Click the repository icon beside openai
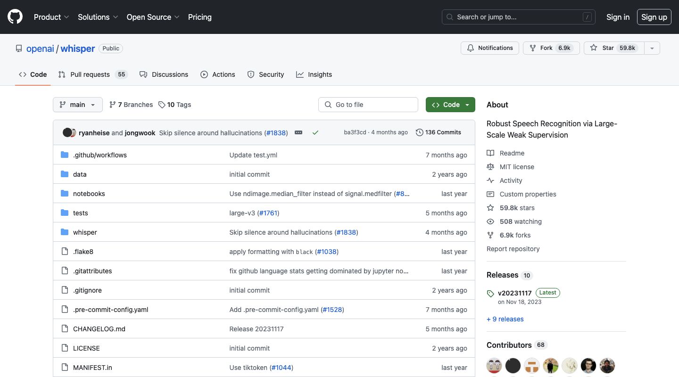 coord(19,49)
